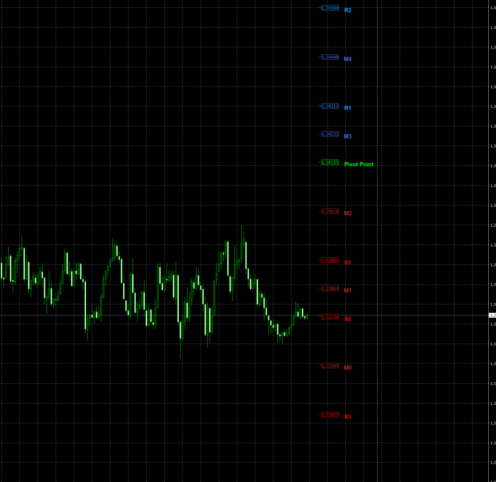496x482 pixels.
Task: Select the 1.34018 value box for M2
Action: click(x=329, y=211)
